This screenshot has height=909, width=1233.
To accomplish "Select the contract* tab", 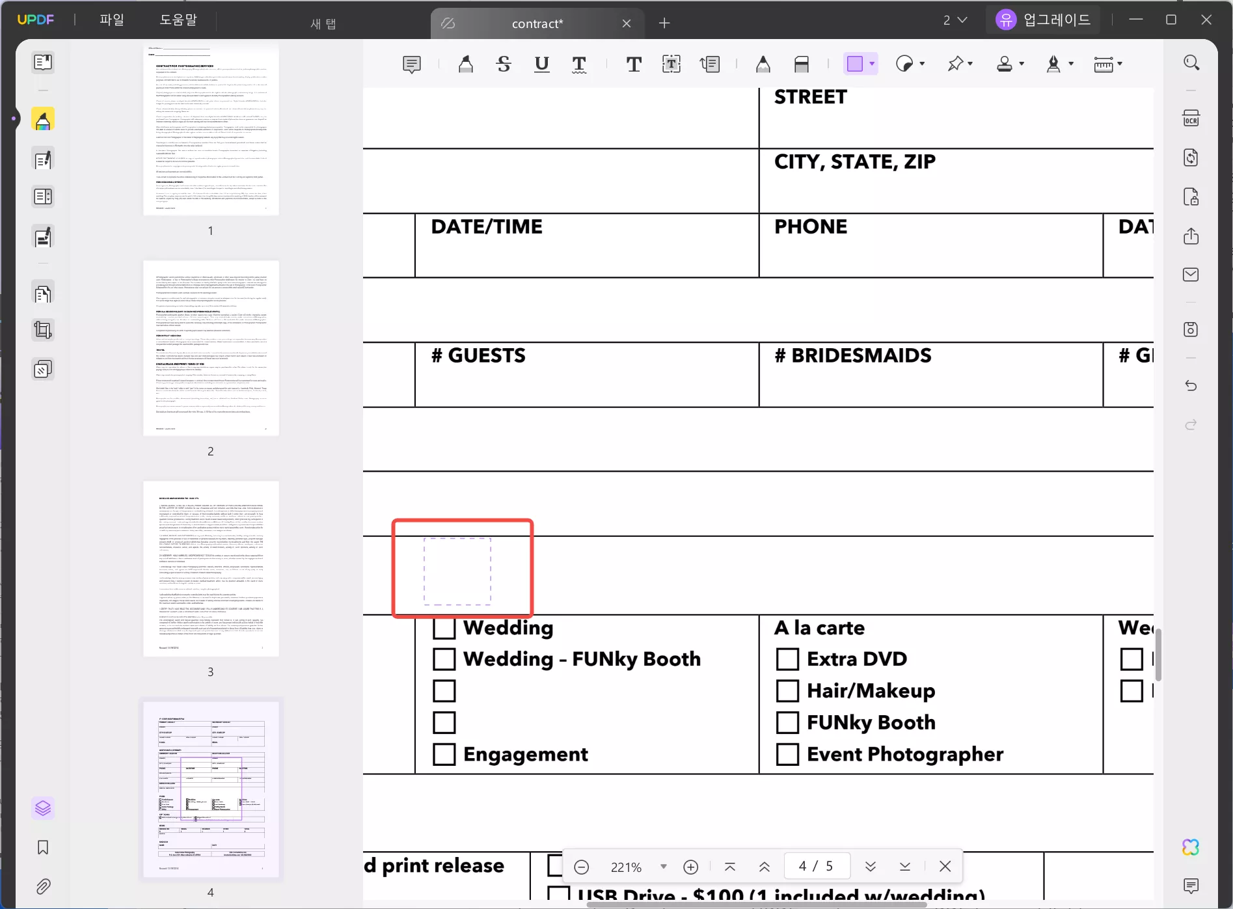I will 537,23.
